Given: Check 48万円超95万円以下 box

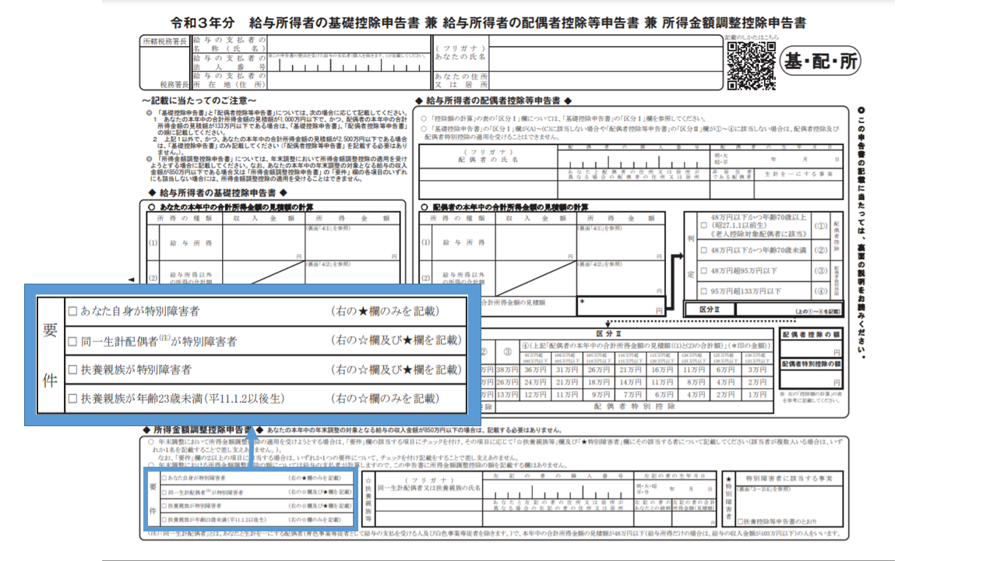Looking at the screenshot, I should pyautogui.click(x=704, y=271).
